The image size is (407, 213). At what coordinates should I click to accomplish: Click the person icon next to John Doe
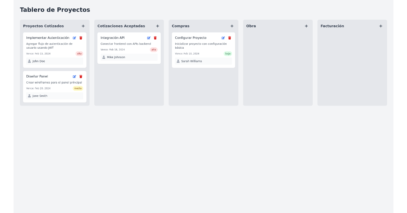[x=29, y=61]
